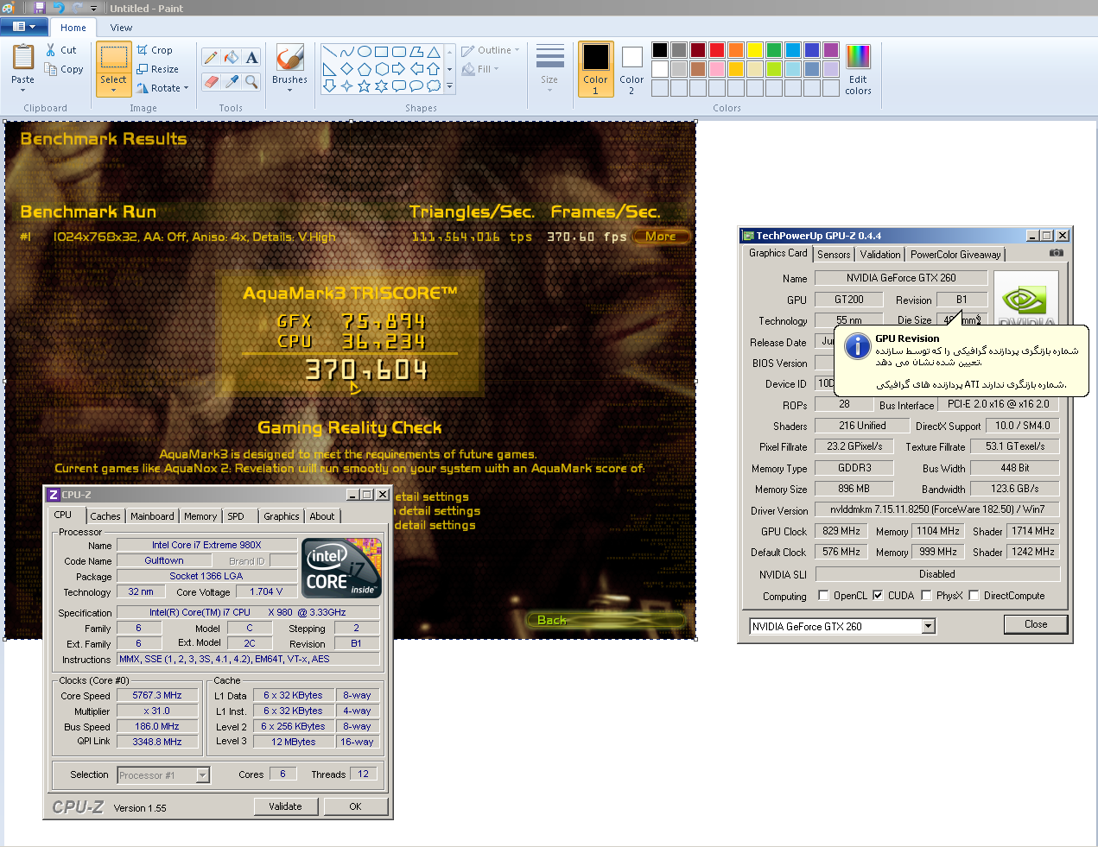The width and height of the screenshot is (1098, 847).
Task: Choose the Right arrow shape
Action: coord(399,69)
